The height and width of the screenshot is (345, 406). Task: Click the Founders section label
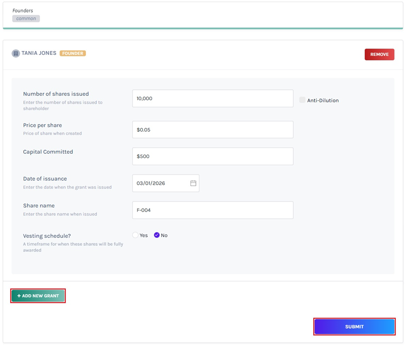(x=23, y=10)
